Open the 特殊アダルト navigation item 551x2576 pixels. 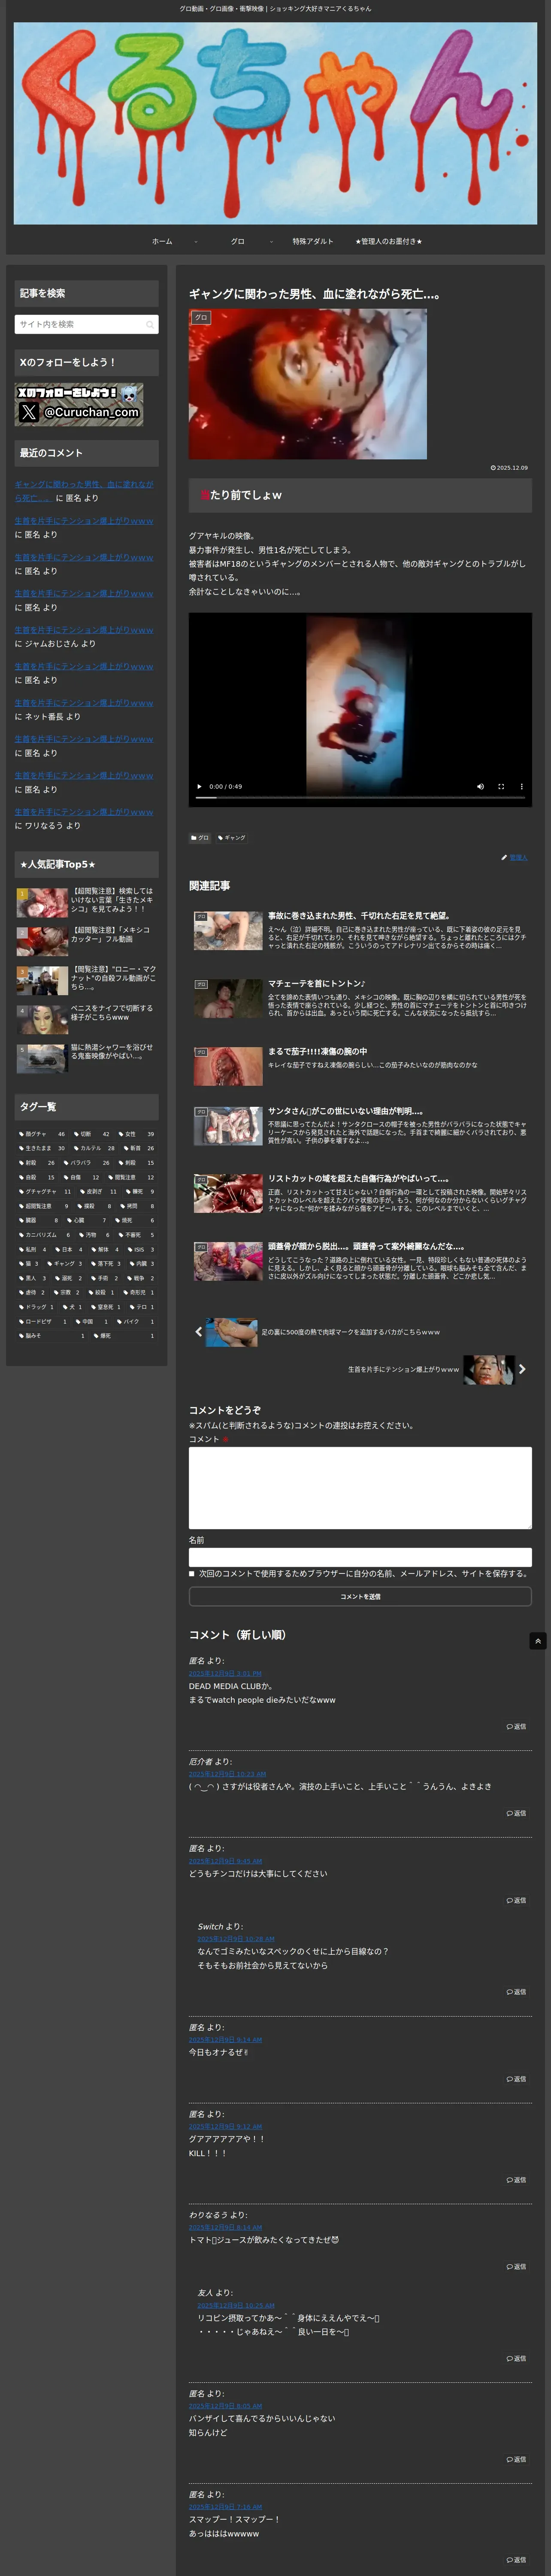(x=313, y=241)
